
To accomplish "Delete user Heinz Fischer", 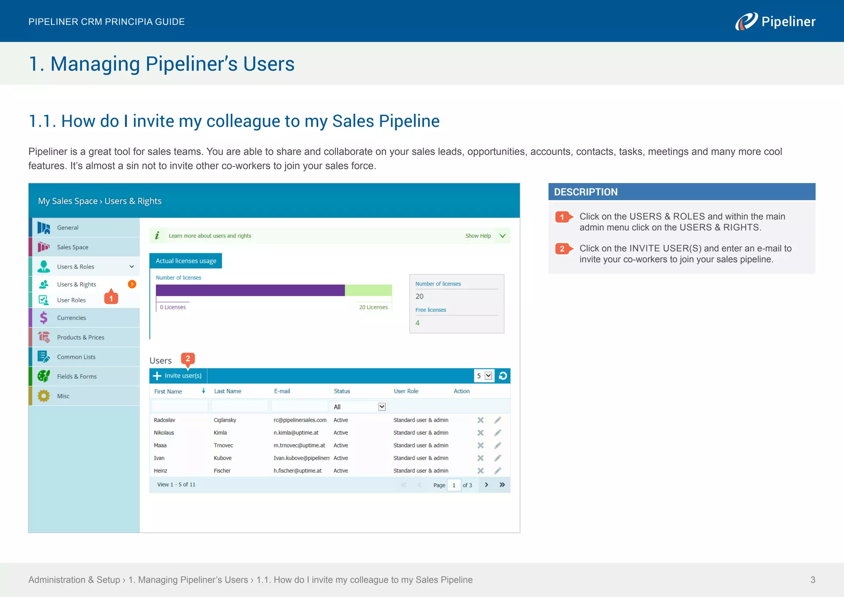I will (x=481, y=471).
